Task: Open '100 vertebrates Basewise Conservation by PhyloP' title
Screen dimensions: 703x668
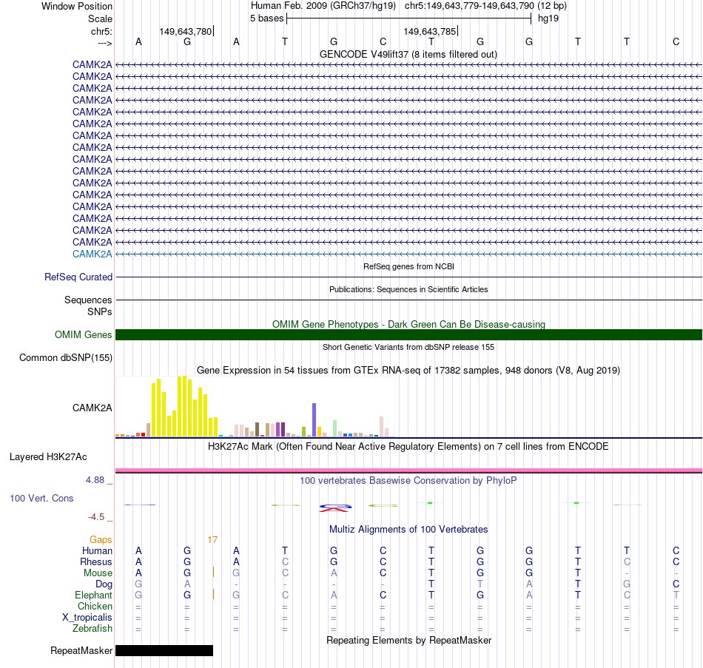Action: click(x=408, y=481)
